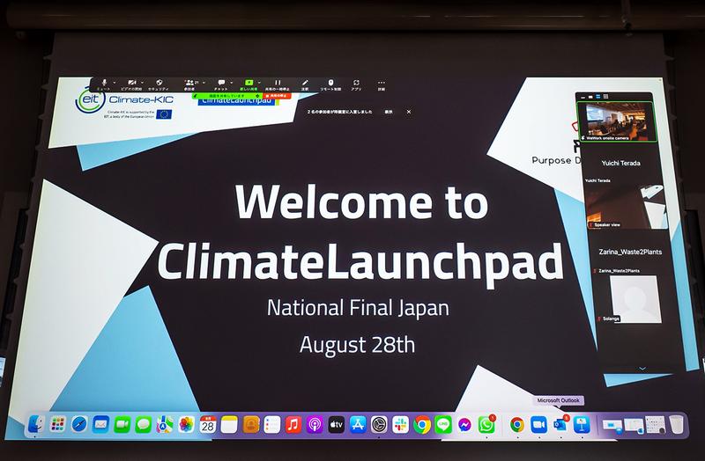Open LINE from the Dock
This screenshot has height=461, width=705.
443,425
